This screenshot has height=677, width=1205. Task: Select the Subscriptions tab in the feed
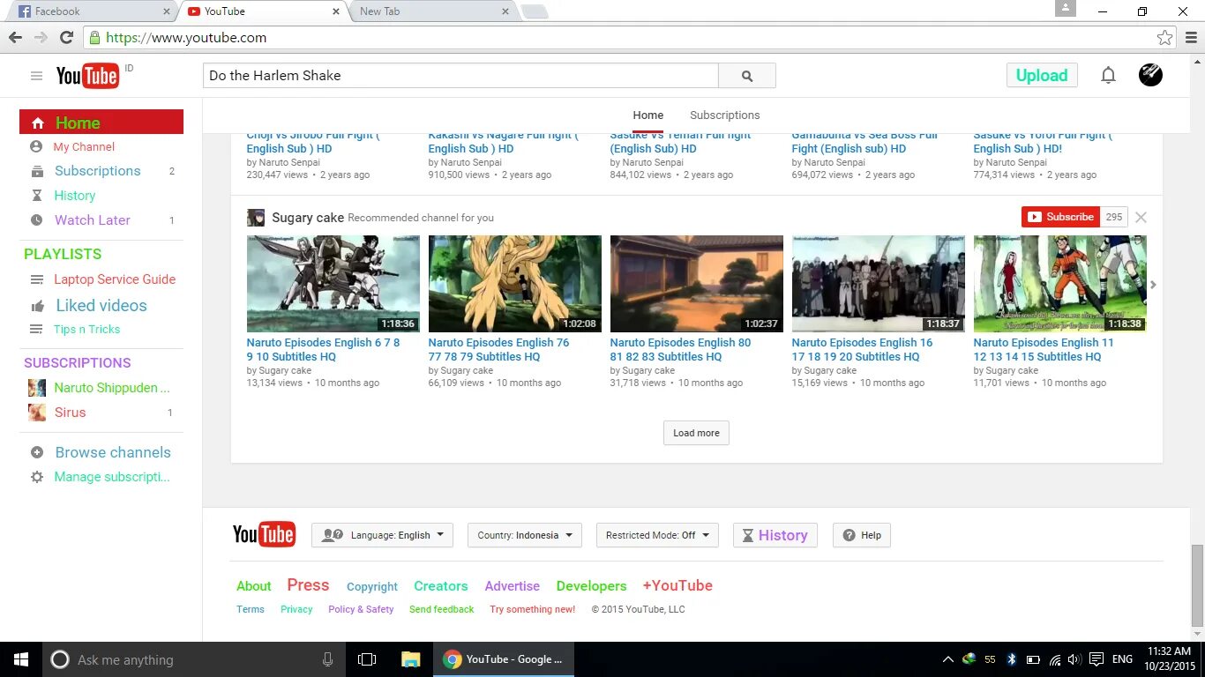(724, 115)
